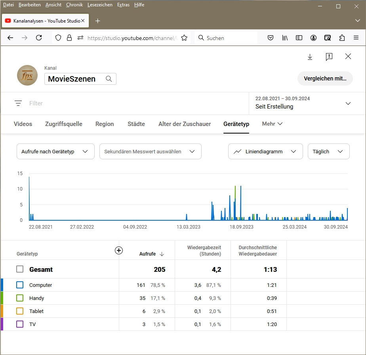Toggle the TV checkbox
Image resolution: width=366 pixels, height=355 pixels.
click(20, 324)
